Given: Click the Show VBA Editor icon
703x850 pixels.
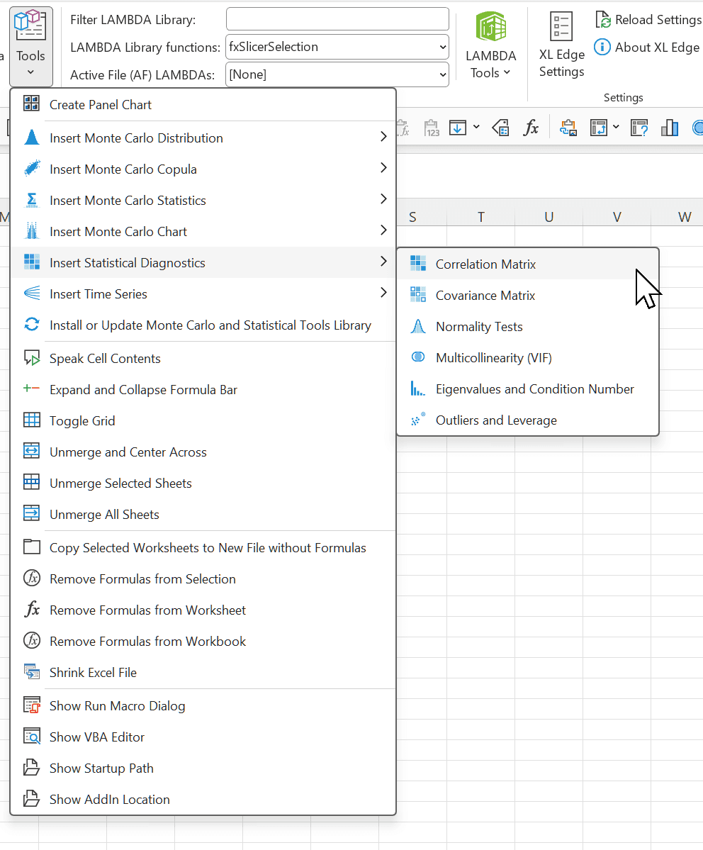Looking at the screenshot, I should [32, 736].
